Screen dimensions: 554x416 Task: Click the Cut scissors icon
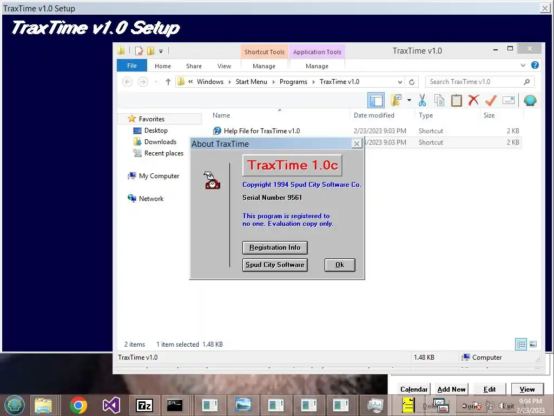(422, 100)
